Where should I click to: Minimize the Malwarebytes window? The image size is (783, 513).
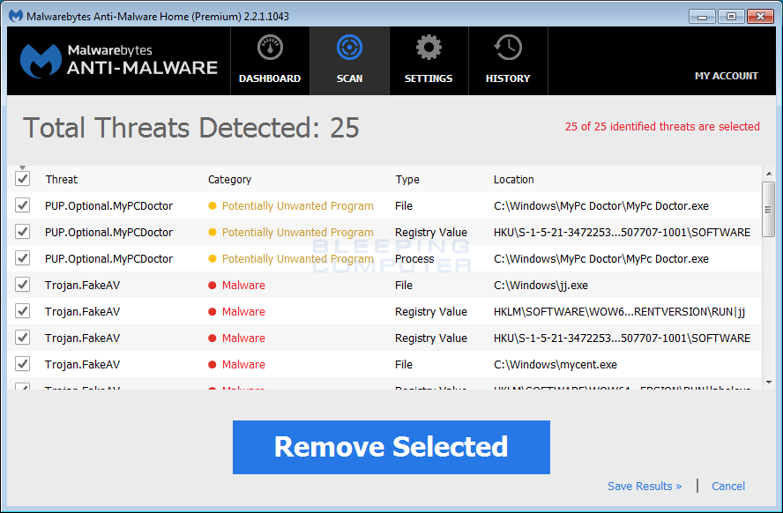[x=702, y=17]
